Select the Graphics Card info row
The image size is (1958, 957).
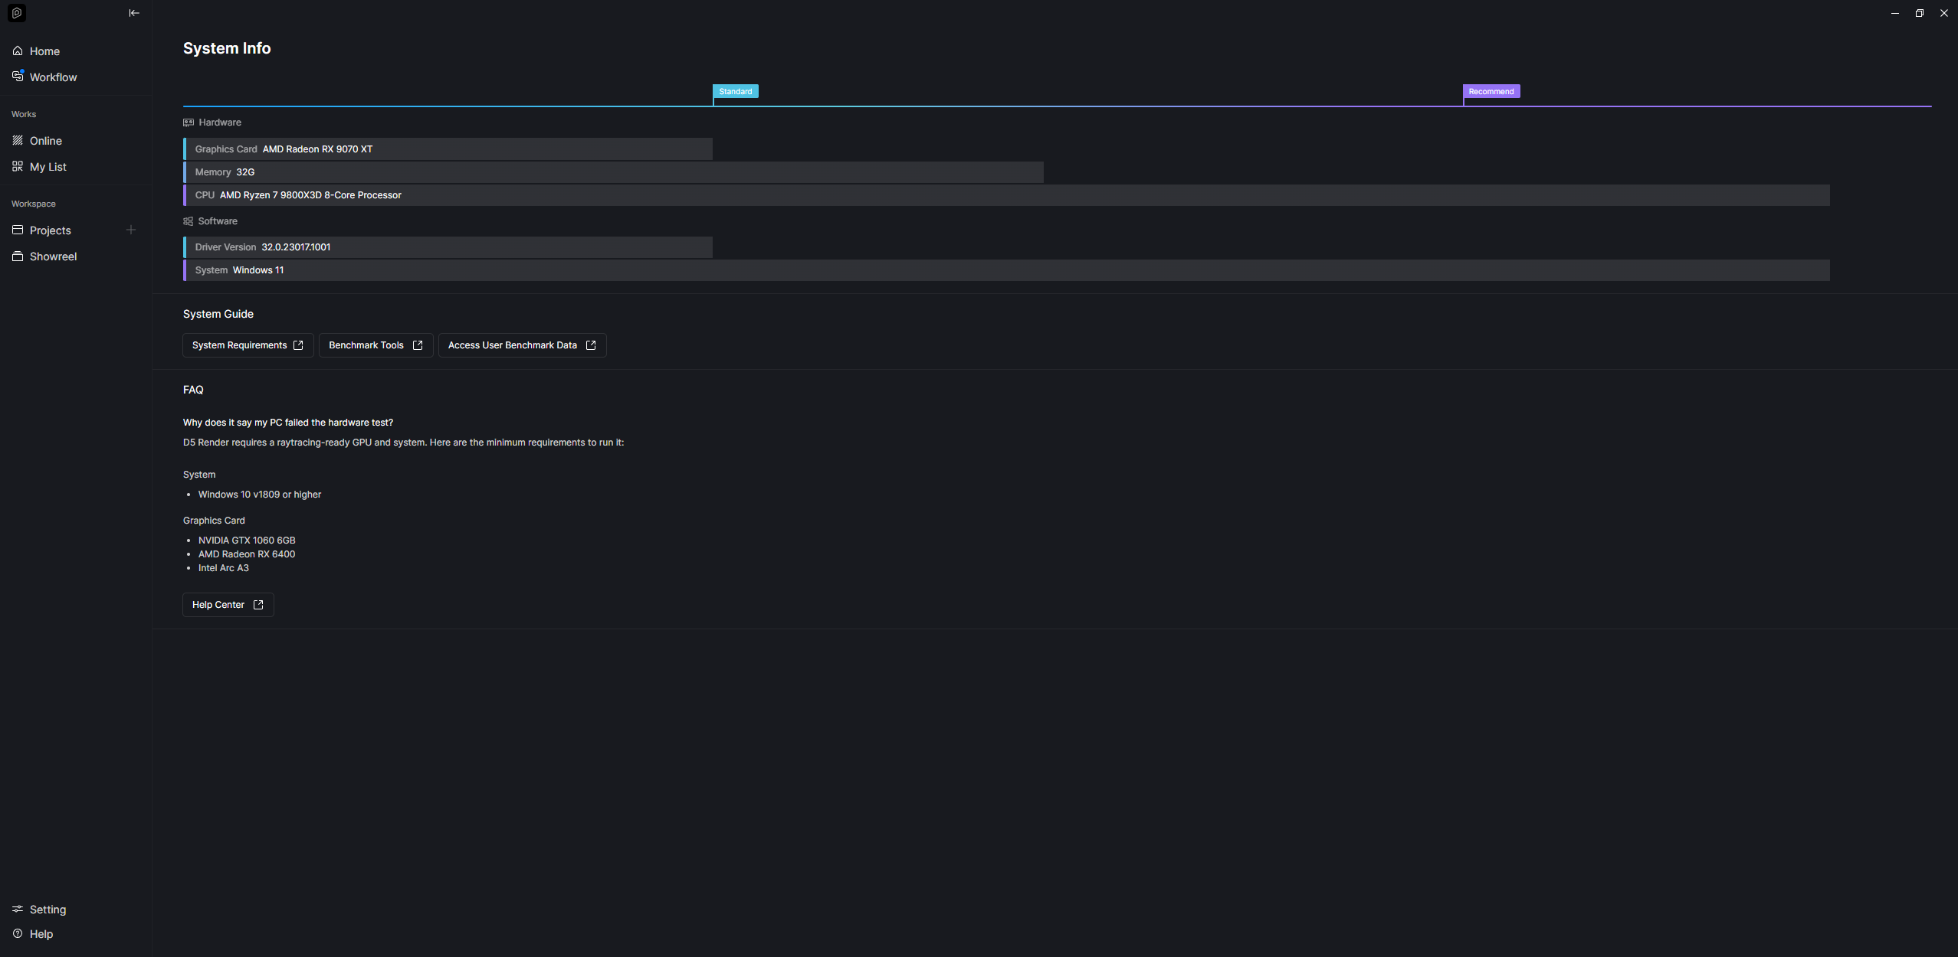448,149
